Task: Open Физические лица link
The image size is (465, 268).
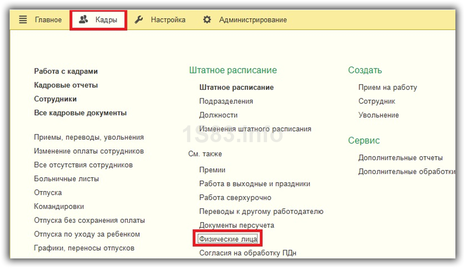Action: [228, 238]
